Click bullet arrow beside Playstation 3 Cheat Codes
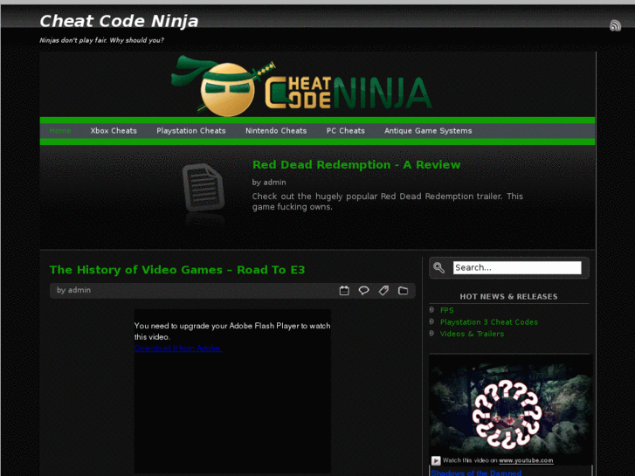Screen dimensions: 635x476 (x=431, y=321)
